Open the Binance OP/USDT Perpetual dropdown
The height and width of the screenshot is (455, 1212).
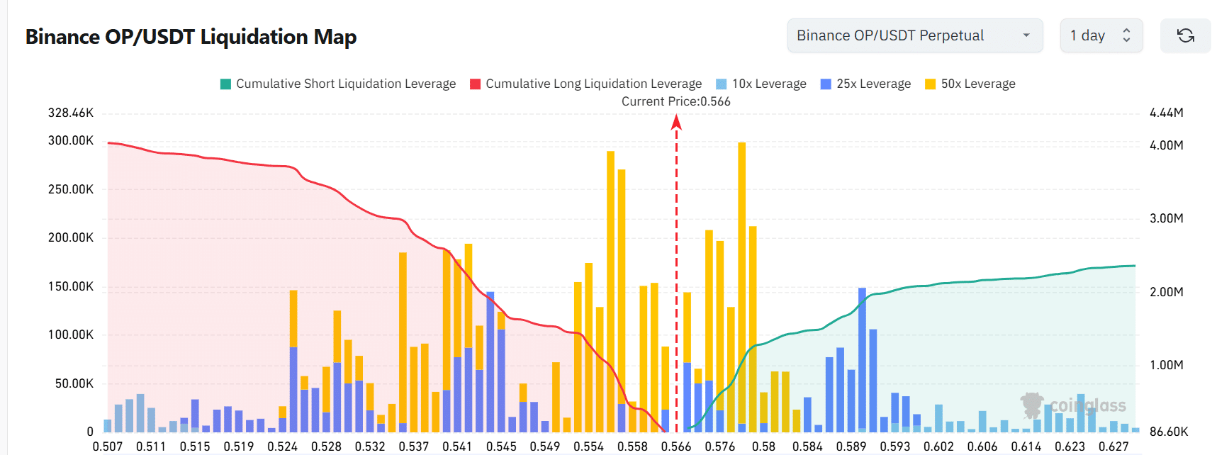(x=914, y=35)
